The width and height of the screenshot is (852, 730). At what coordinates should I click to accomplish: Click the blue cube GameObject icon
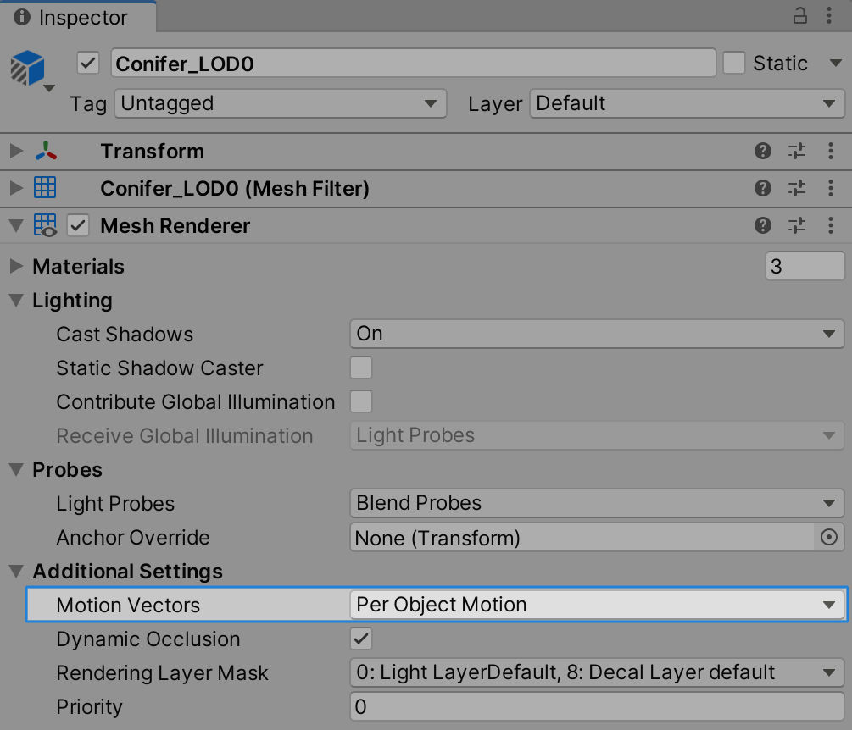[28, 68]
